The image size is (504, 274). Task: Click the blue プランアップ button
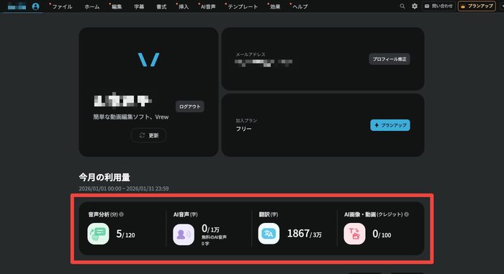390,125
